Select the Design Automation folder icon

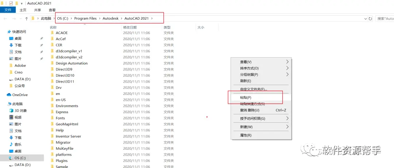[x=52, y=63]
